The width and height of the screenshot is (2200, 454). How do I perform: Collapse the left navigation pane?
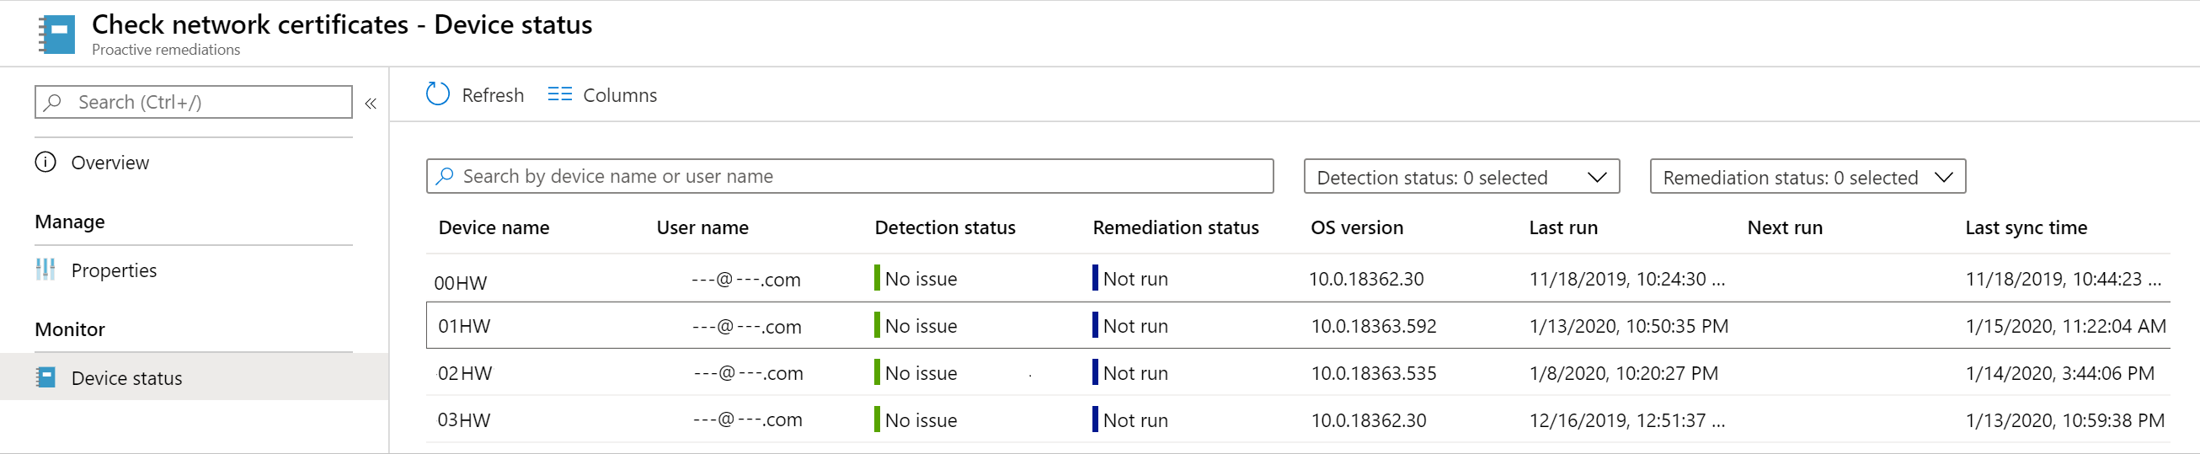[x=371, y=104]
